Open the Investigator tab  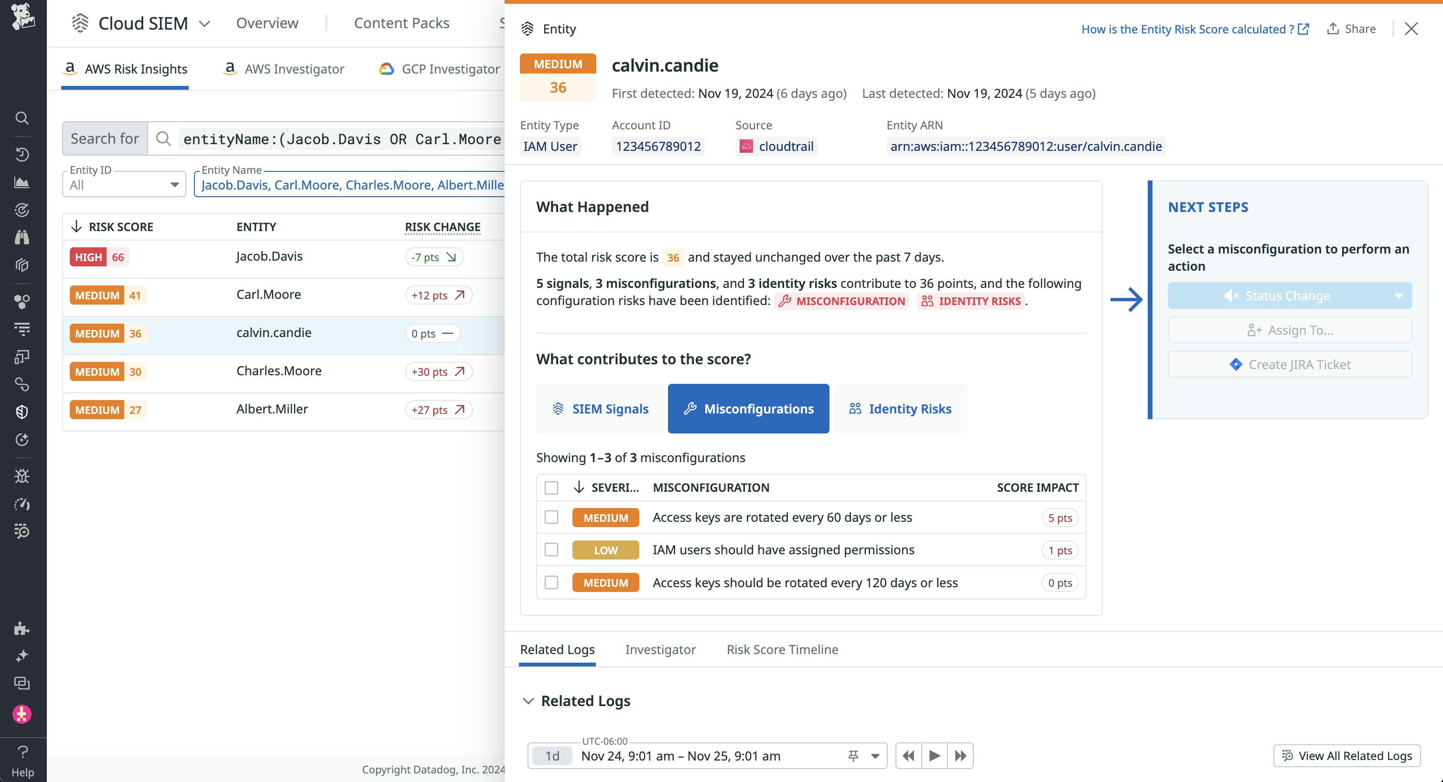[660, 649]
